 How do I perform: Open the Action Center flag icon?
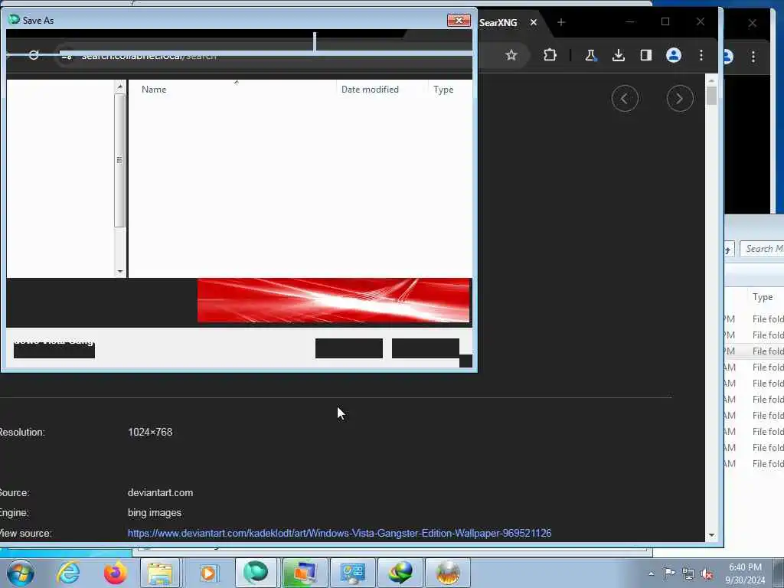(669, 573)
